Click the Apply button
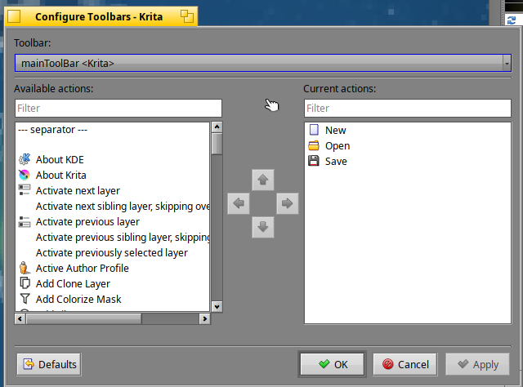Screen dimensions: 523x387 point(477,364)
